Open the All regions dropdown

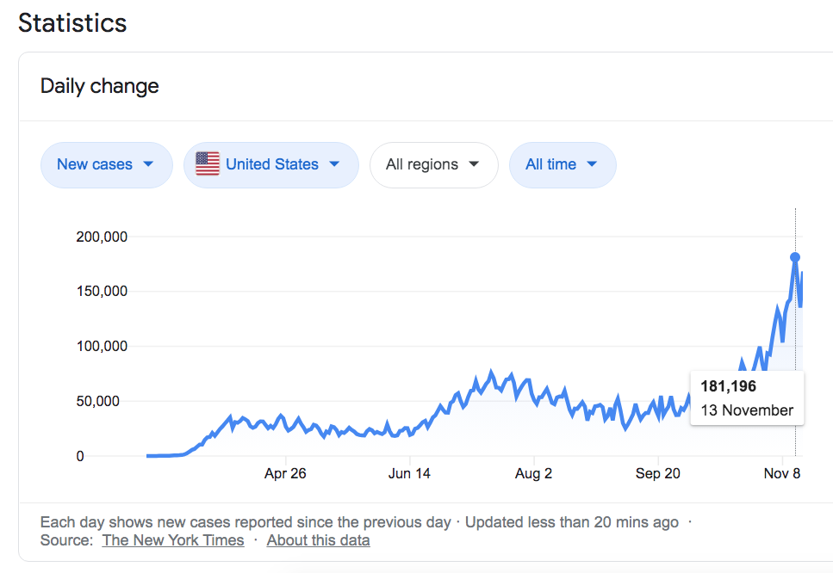click(x=433, y=164)
